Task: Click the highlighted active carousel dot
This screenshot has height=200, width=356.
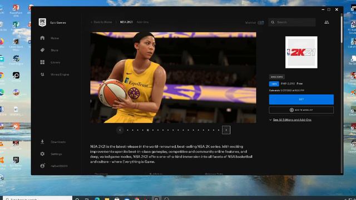Action: pyautogui.click(x=148, y=130)
